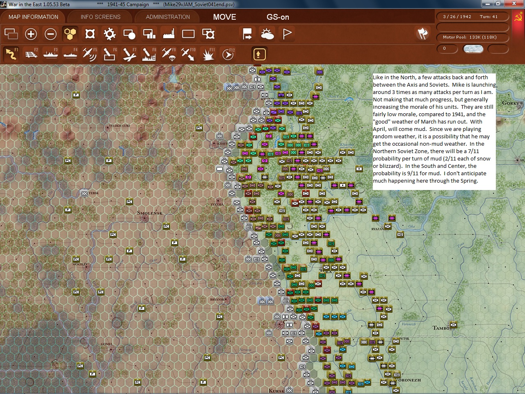
Task: Click the crossed white flags icon
Action: point(422,34)
